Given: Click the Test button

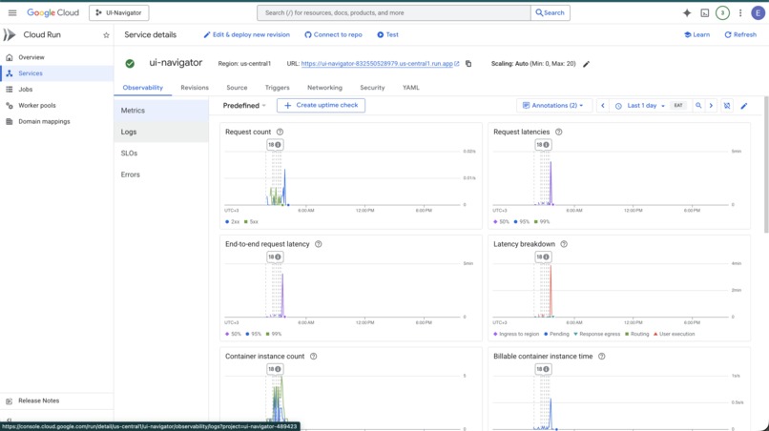Looking at the screenshot, I should pos(387,35).
